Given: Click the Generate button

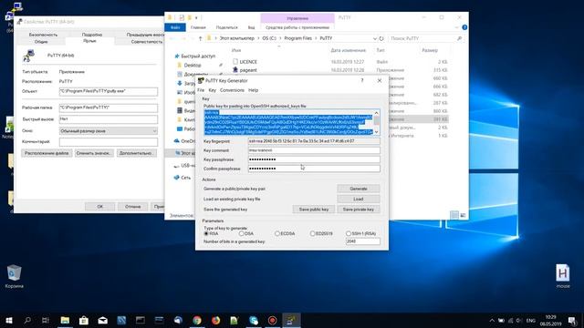Looking at the screenshot, I should pos(359,189).
